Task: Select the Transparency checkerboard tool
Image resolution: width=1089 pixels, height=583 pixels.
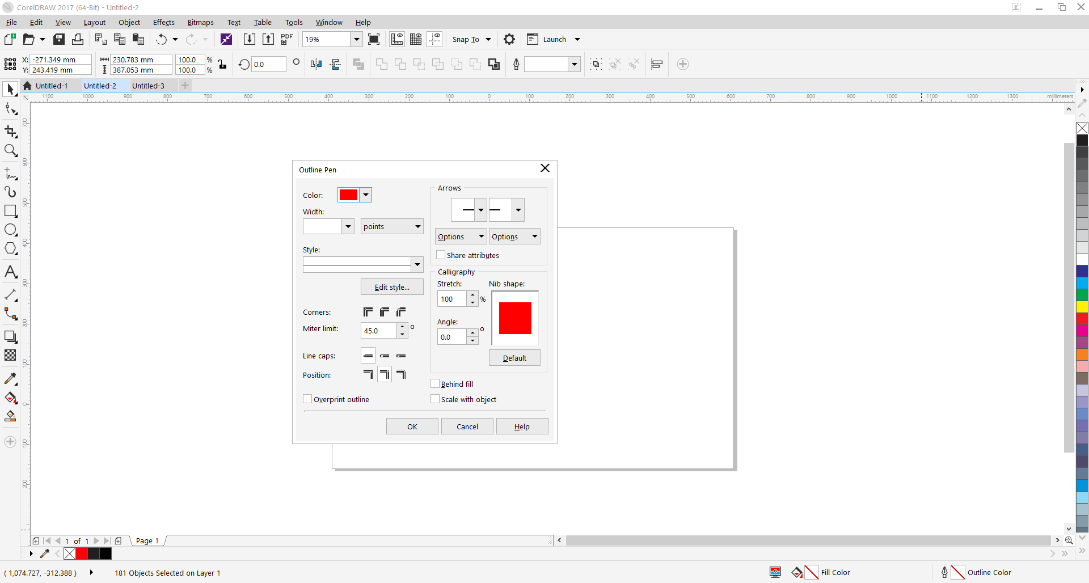Action: click(x=10, y=355)
